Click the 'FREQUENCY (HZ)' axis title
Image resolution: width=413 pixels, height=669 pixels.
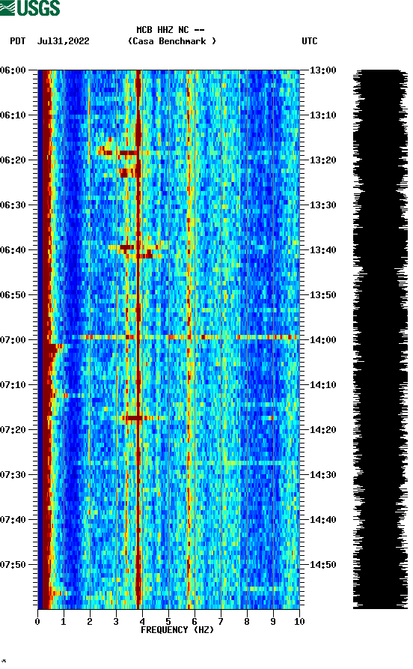pos(177,630)
